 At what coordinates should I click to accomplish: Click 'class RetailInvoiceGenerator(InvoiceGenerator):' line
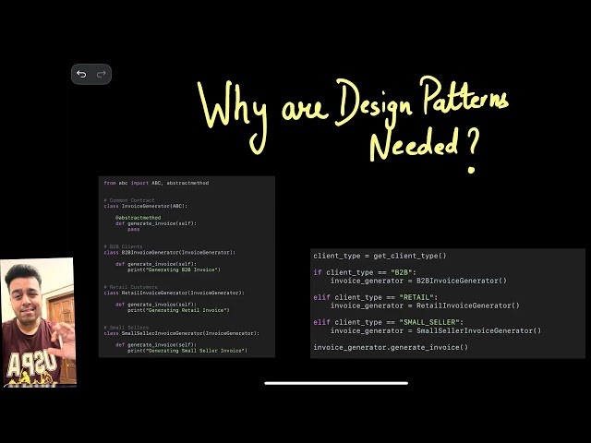click(175, 293)
